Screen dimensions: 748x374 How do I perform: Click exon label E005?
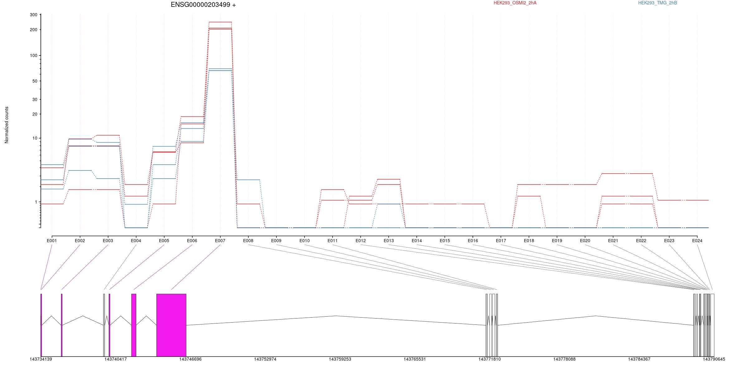coord(164,241)
